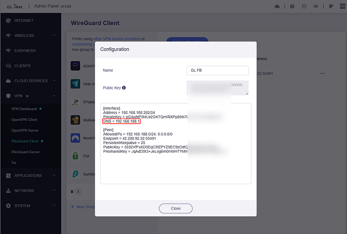Select the PIA padlock provider icon
Image resolution: width=347 pixels, height=234 pixels.
(75, 156)
